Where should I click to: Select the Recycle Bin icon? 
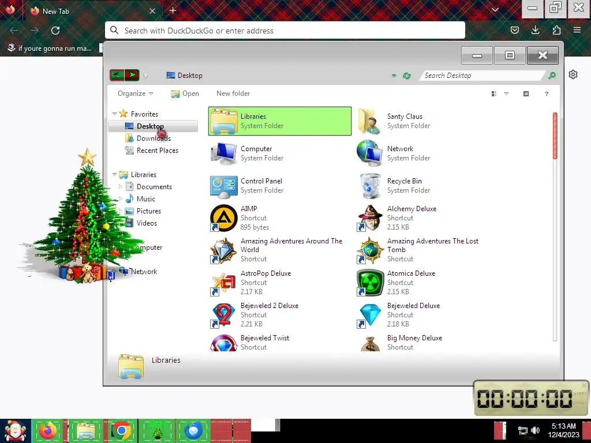coord(370,186)
